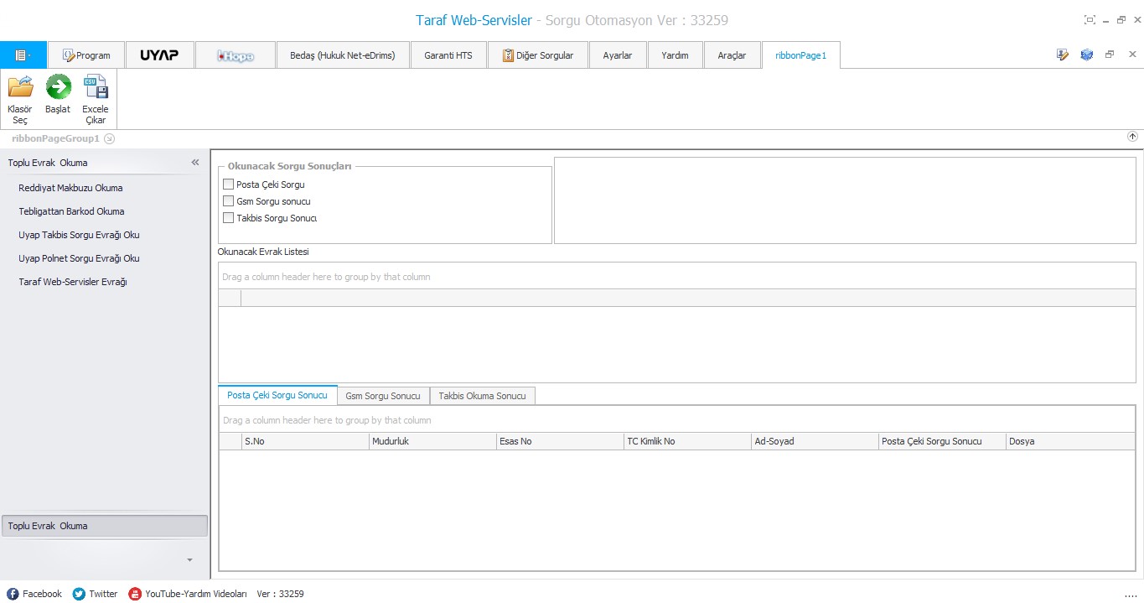Select Reddiyat Makbuzu Okuma in sidebar
The width and height of the screenshot is (1144, 603).
pyautogui.click(x=70, y=188)
